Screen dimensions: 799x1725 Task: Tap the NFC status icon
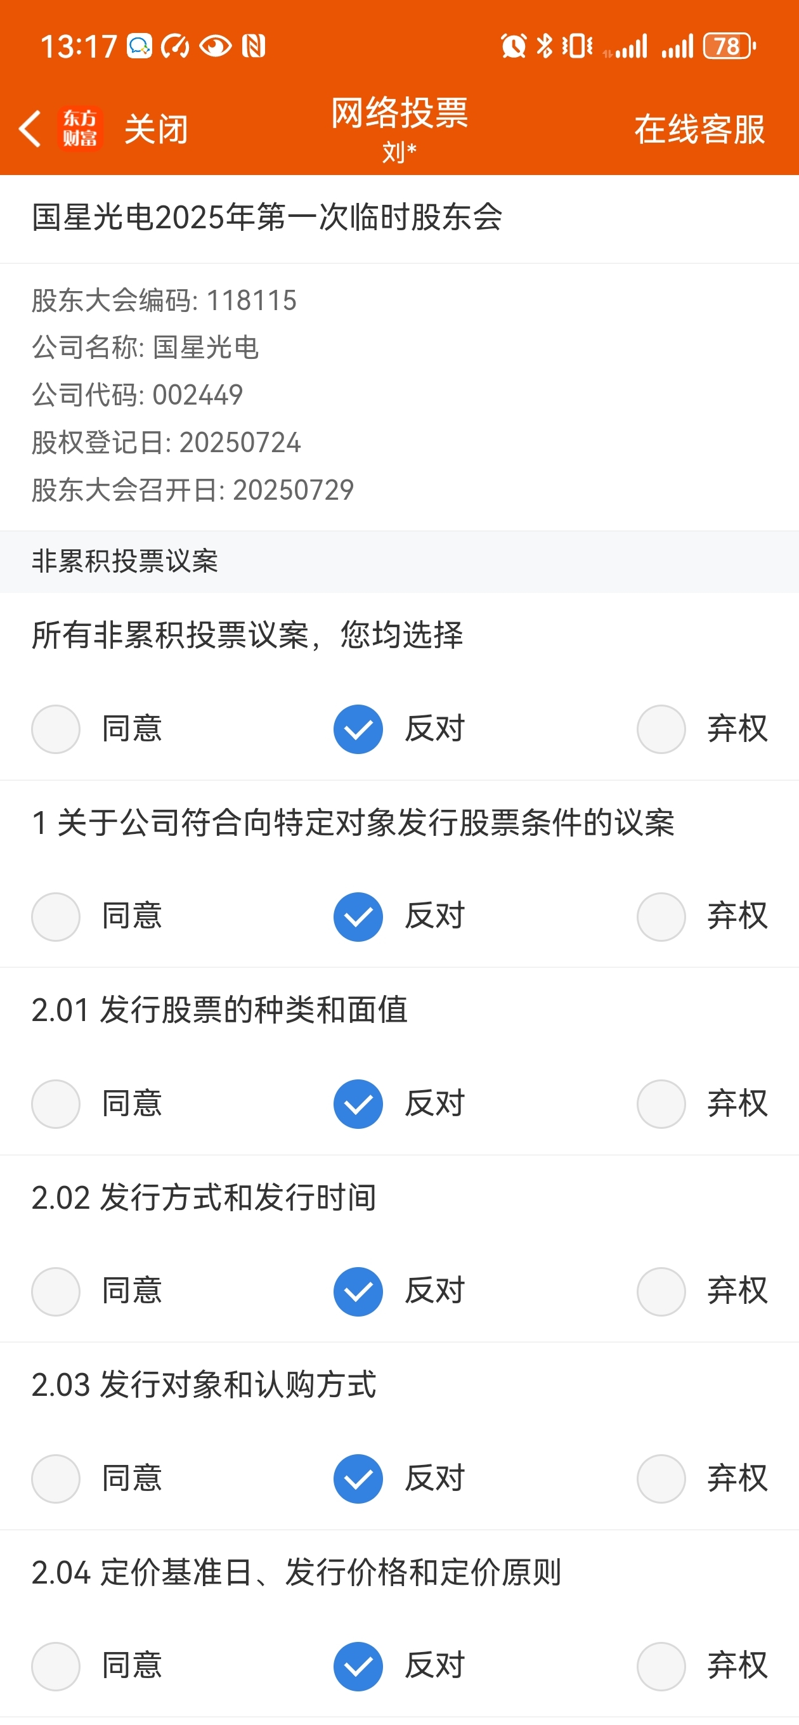254,46
